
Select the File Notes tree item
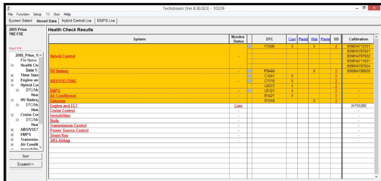[x=29, y=60]
